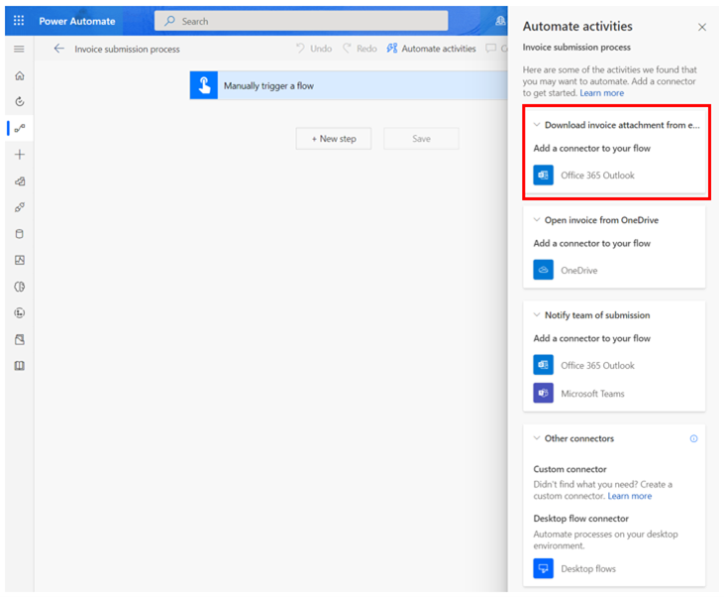Open My flows in the sidebar
Image resolution: width=724 pixels, height=597 pixels.
coord(20,128)
